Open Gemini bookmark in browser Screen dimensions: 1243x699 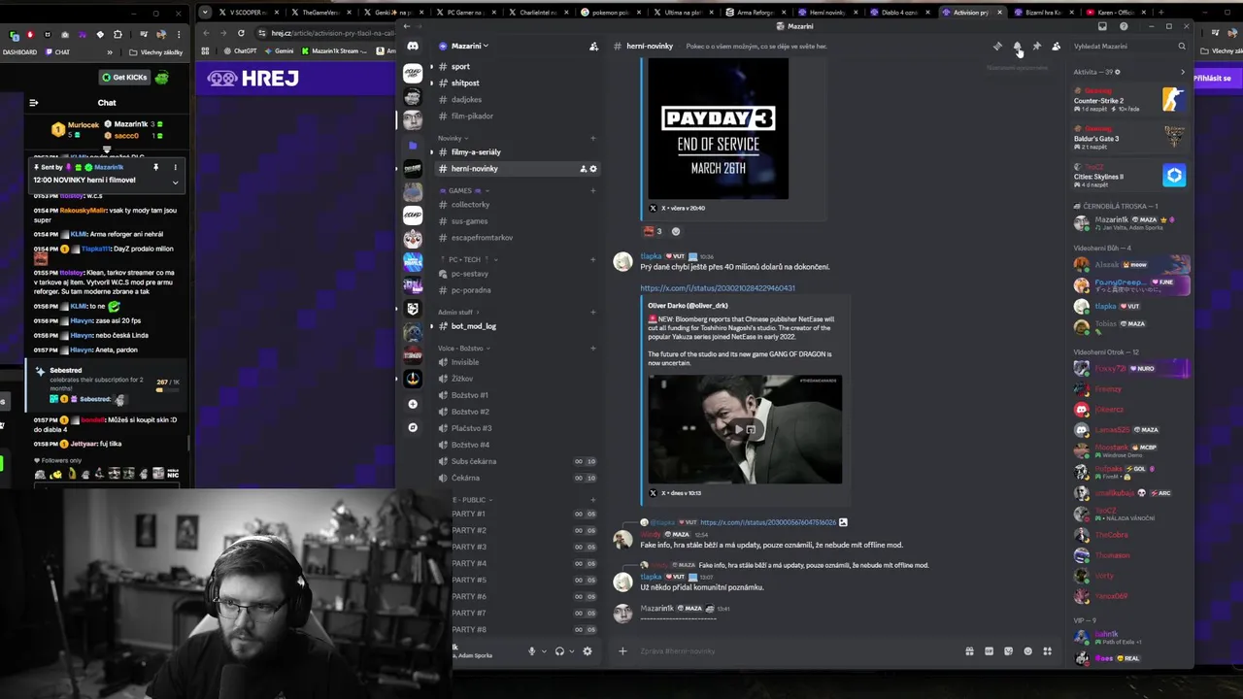[280, 50]
